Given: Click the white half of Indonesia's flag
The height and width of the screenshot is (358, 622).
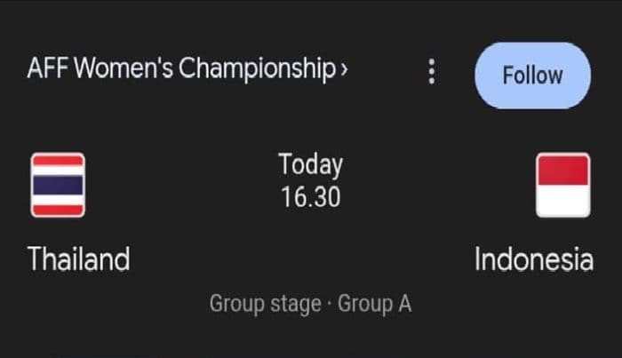Looking at the screenshot, I should (562, 201).
